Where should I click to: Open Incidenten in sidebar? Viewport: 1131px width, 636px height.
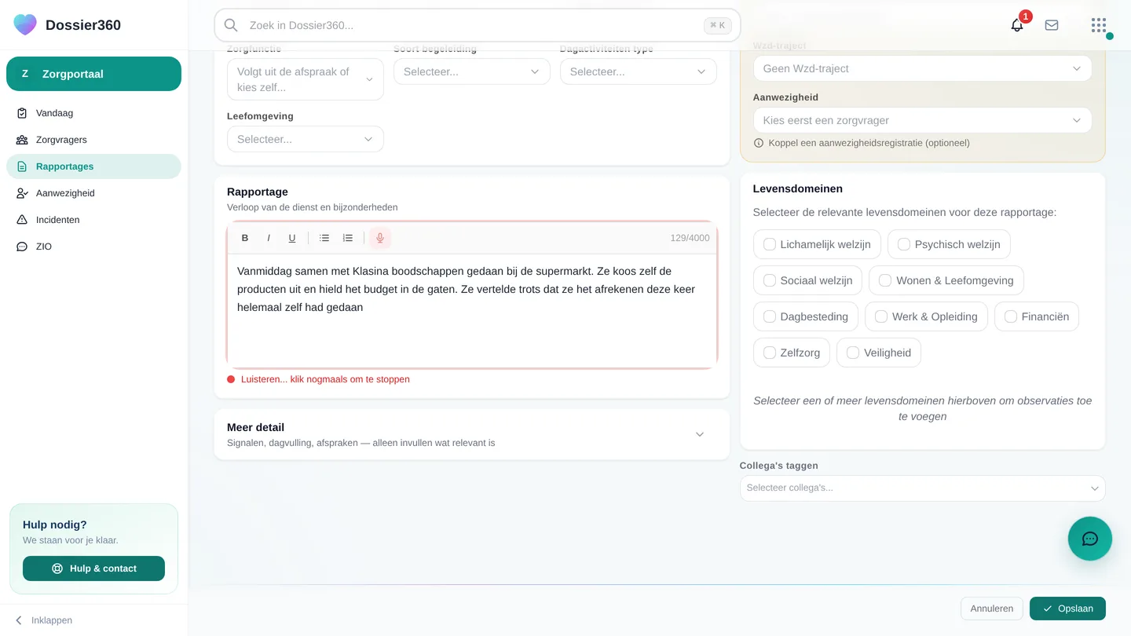pos(93,220)
